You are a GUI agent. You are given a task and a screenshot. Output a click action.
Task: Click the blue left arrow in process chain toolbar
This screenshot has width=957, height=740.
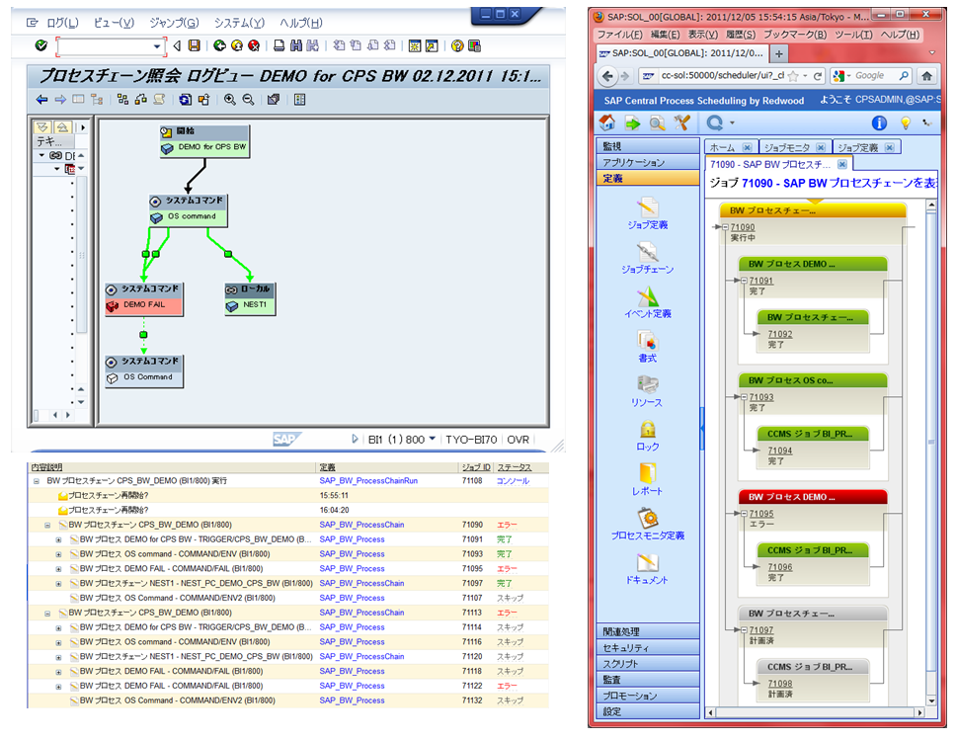(41, 100)
